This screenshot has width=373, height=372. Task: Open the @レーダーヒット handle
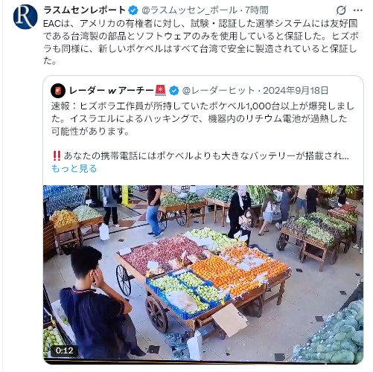coord(218,91)
